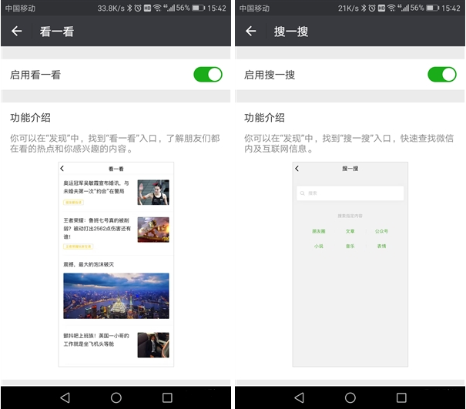Tap back chevron in 搜一搜 preview

[297, 169]
